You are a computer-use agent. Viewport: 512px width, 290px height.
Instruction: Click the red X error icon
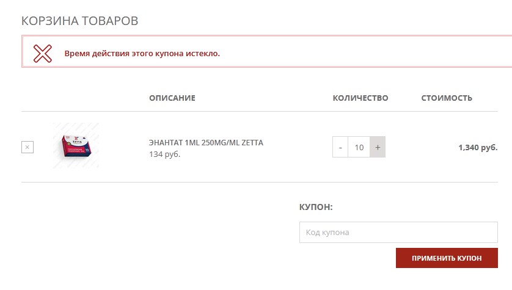click(42, 53)
